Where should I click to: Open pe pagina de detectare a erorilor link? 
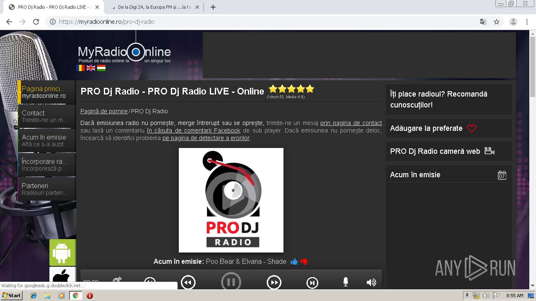click(x=206, y=138)
